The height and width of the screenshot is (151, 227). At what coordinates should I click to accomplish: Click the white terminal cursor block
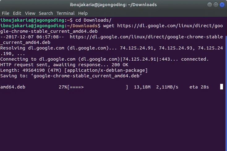tap(221, 87)
